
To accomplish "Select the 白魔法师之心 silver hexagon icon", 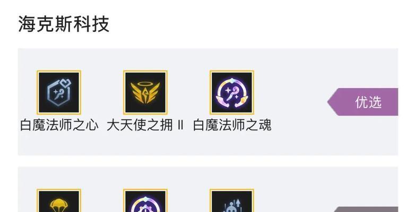I will [x=59, y=92].
